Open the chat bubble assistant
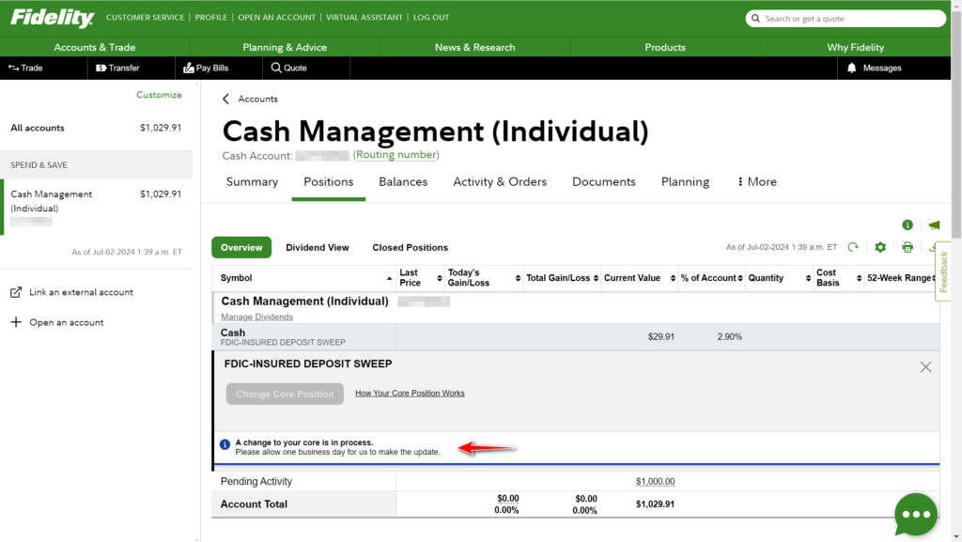The height and width of the screenshot is (542, 962). click(916, 515)
